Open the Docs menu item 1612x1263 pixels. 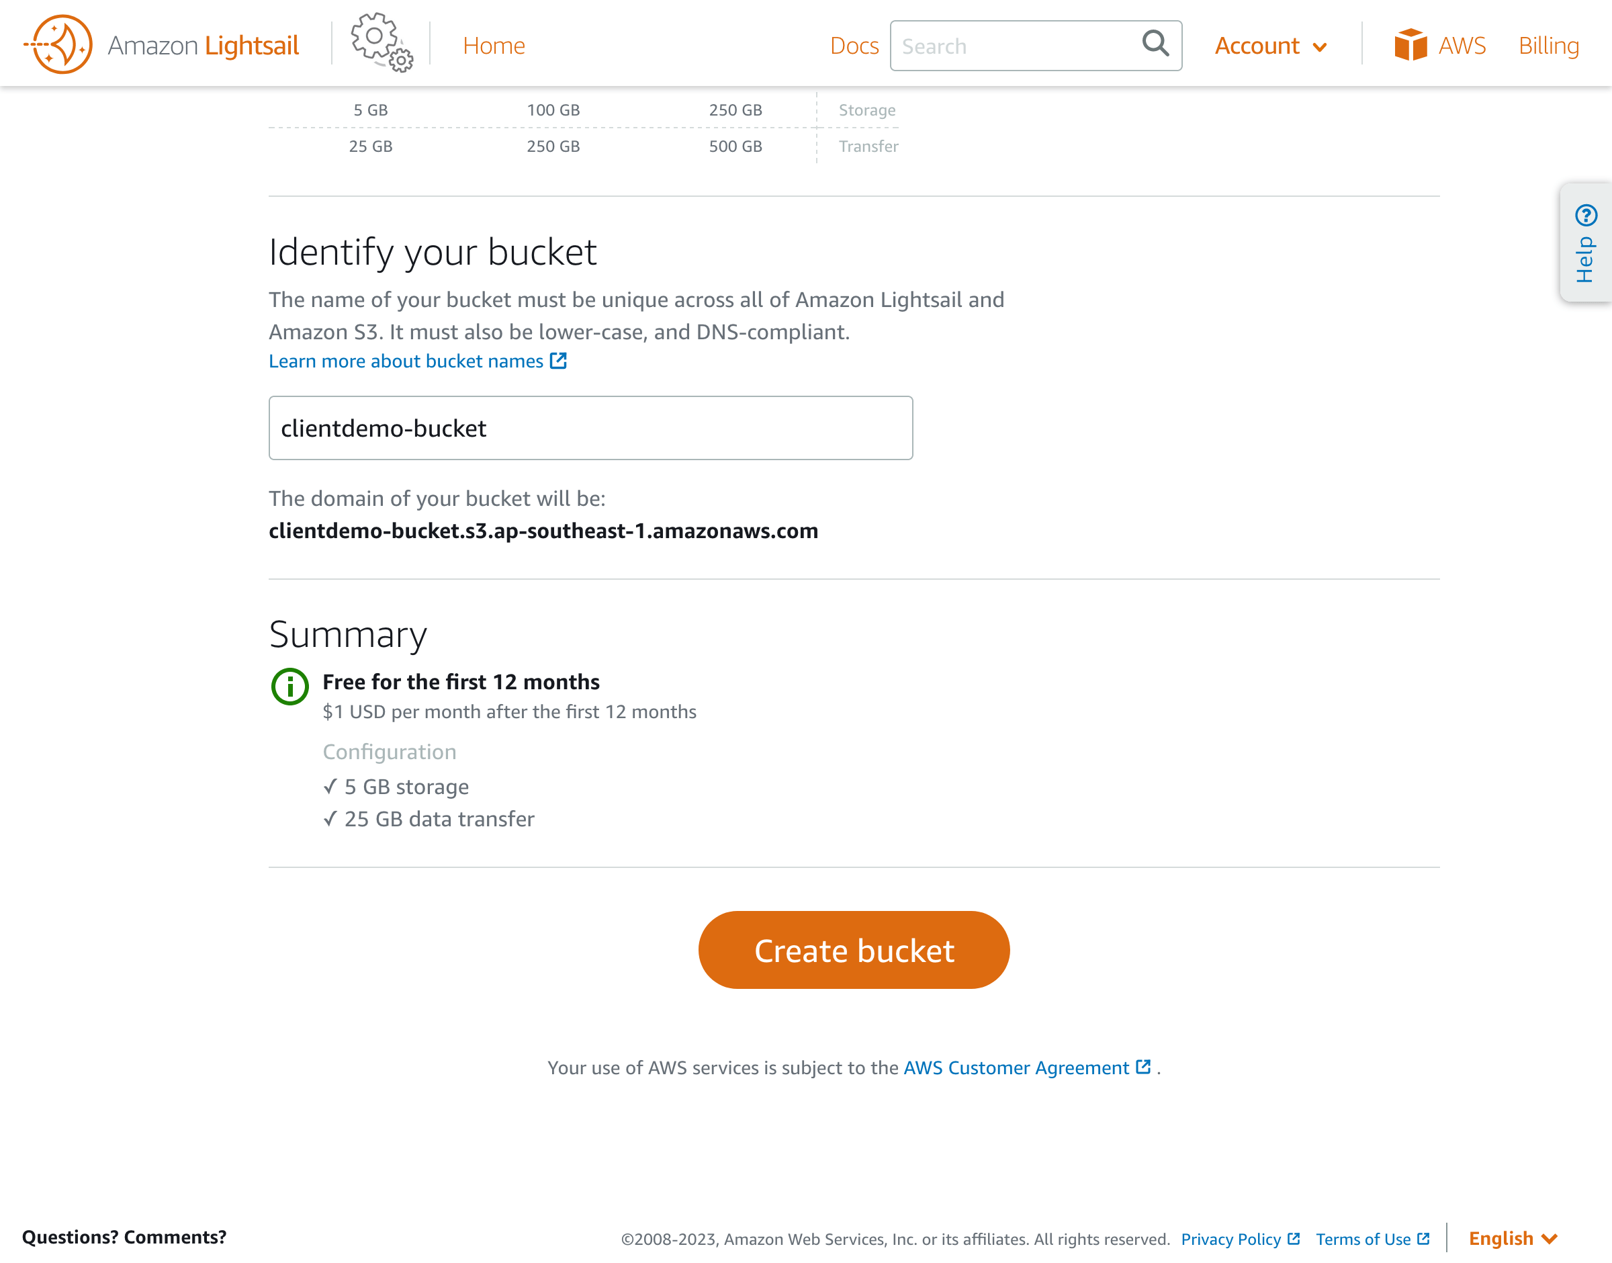pos(854,46)
